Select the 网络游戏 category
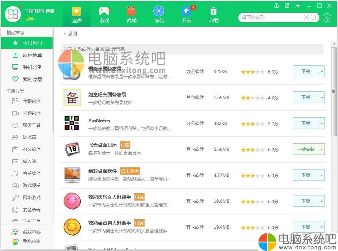This screenshot has height=251, width=338. tap(27, 198)
